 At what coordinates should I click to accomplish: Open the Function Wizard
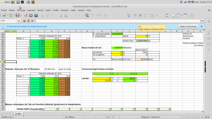(x=25, y=21)
